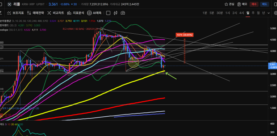Click the KRW-XRP ticker label

coord(28,4)
